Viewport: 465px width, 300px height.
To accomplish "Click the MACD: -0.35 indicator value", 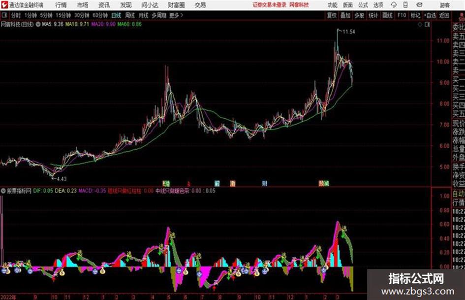I will 92,191.
